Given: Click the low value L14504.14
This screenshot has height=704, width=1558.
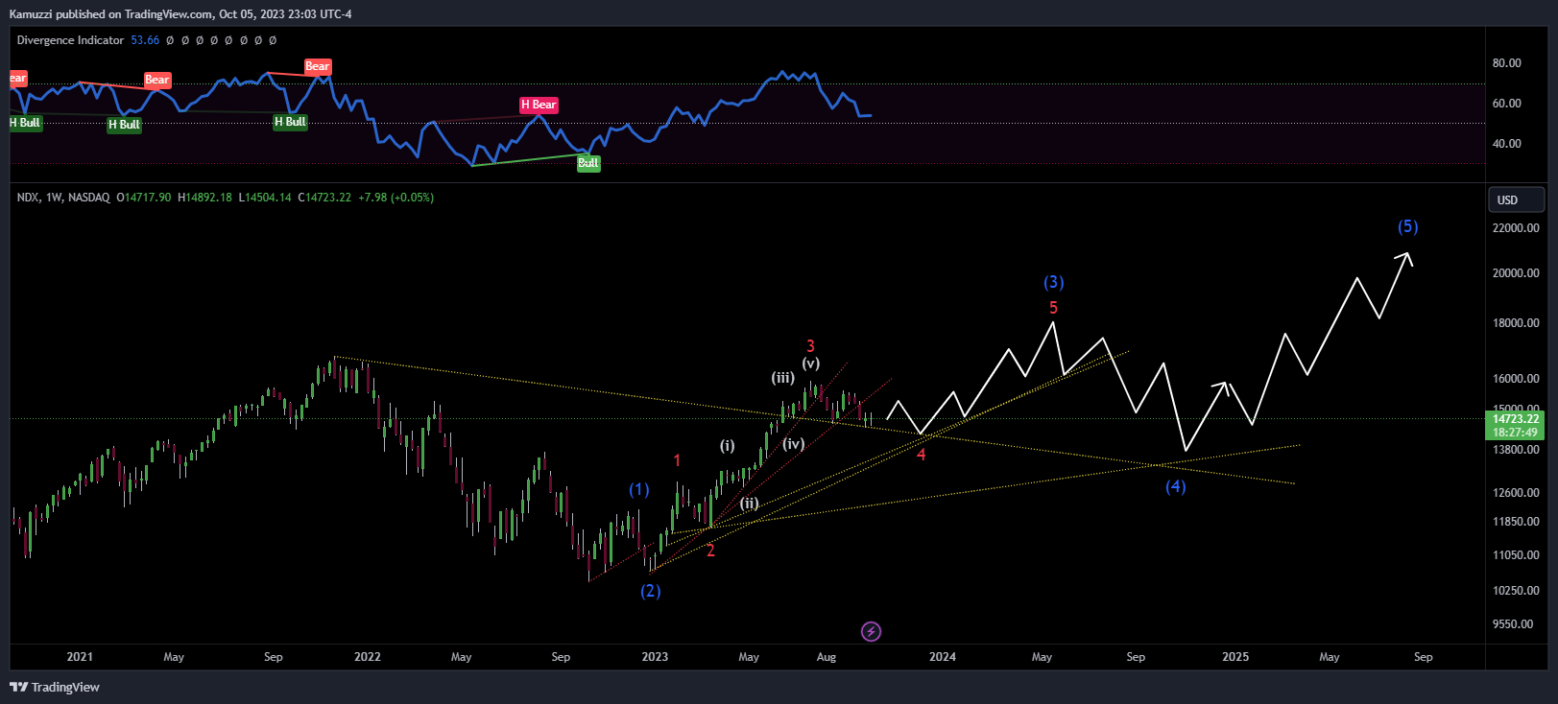Looking at the screenshot, I should click(265, 198).
